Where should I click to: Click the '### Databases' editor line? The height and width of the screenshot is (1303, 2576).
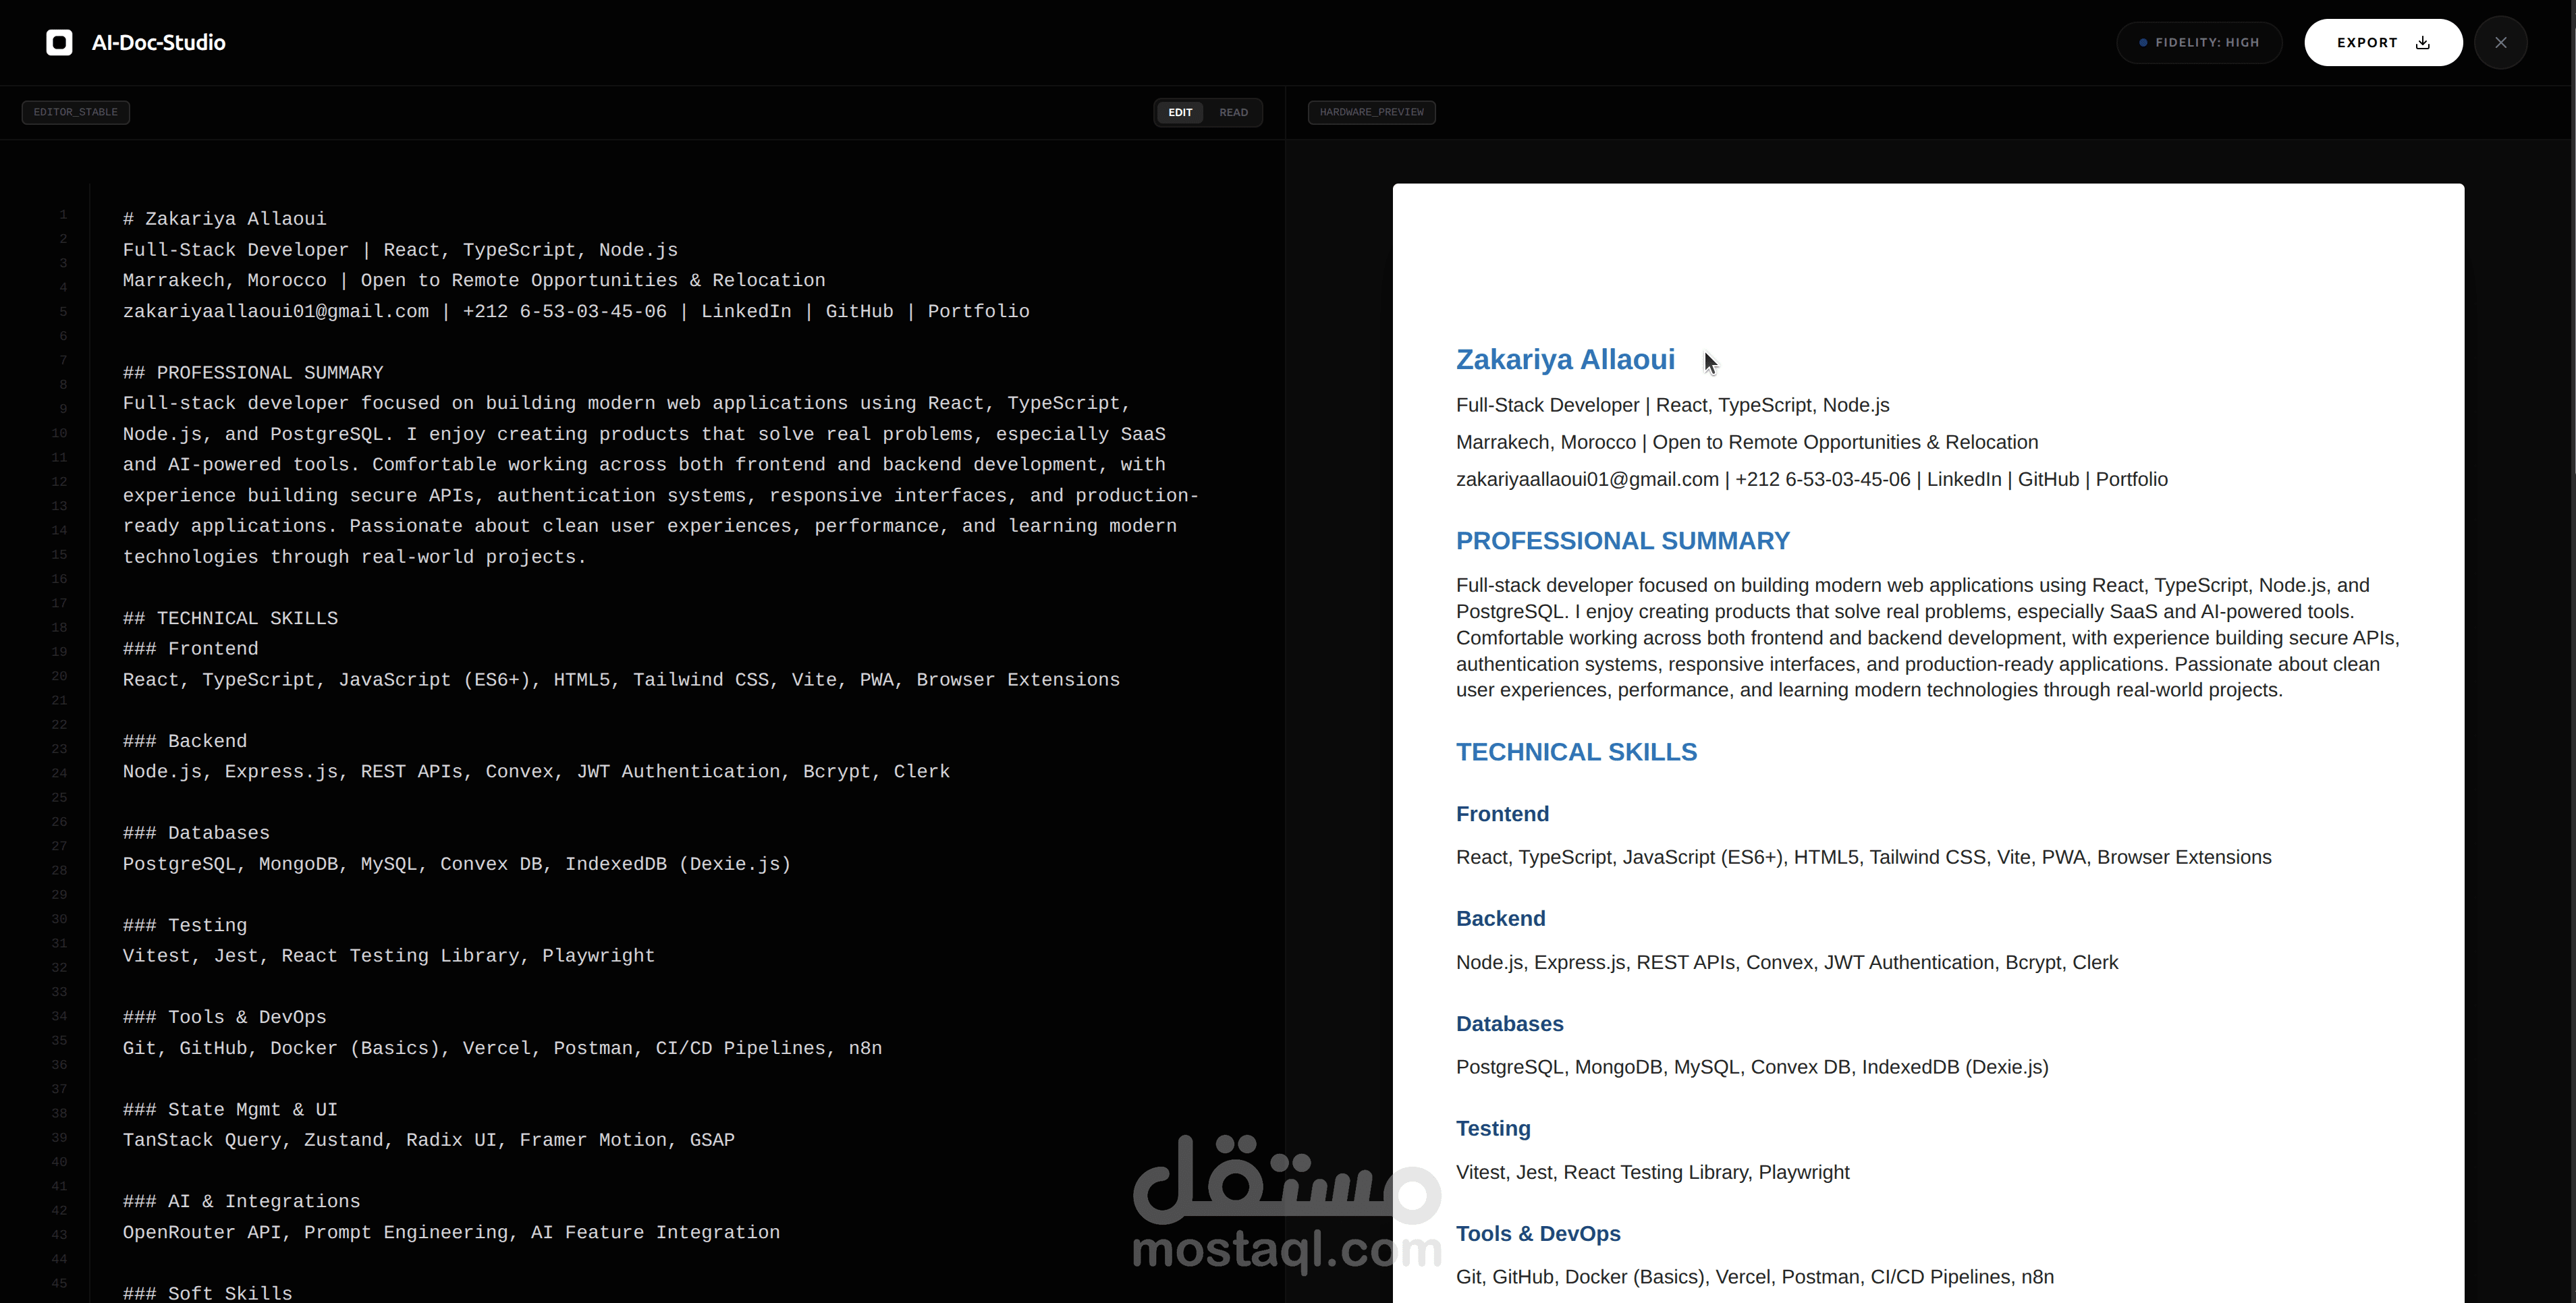click(x=196, y=833)
